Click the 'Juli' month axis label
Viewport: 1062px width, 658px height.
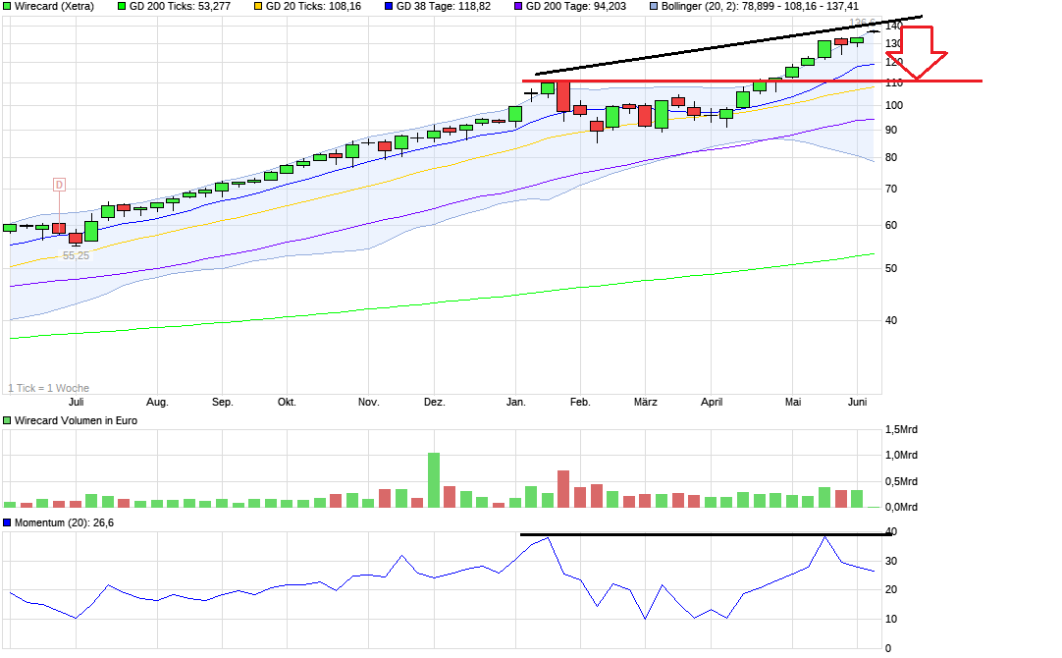pyautogui.click(x=76, y=402)
